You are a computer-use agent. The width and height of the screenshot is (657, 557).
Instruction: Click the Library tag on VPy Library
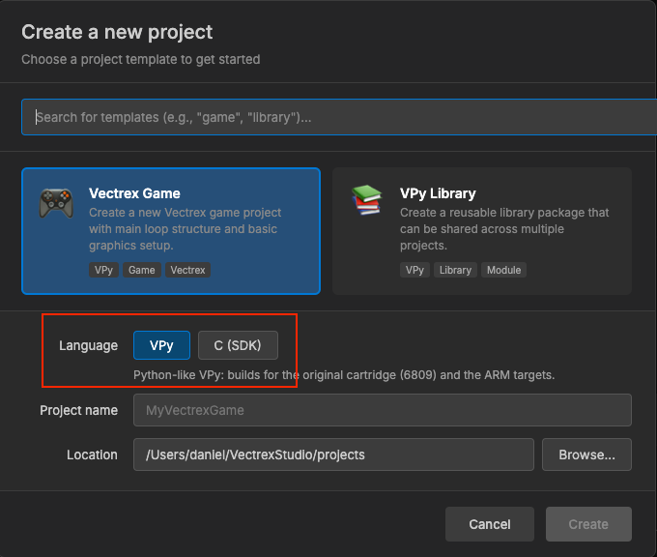(455, 270)
